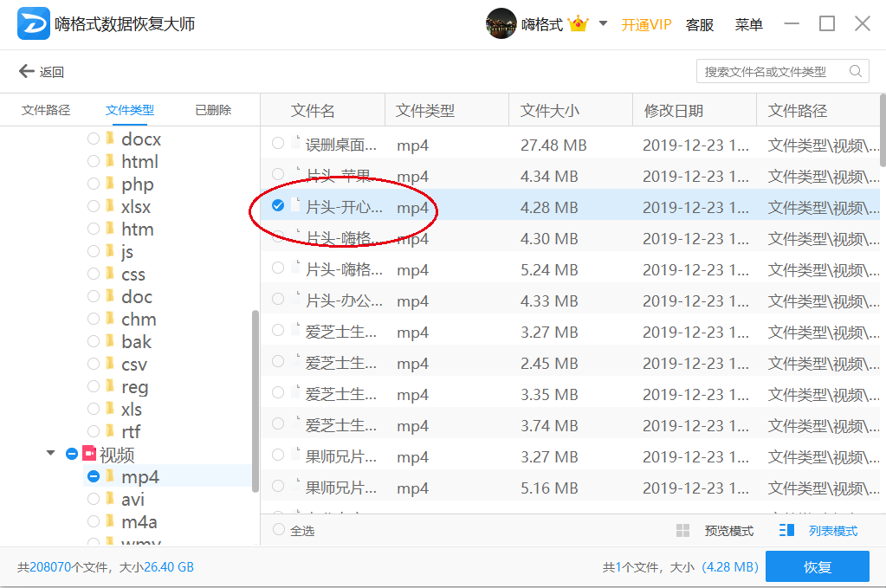Click the red video category icon
Screen dimensions: 886x588
pos(89,453)
